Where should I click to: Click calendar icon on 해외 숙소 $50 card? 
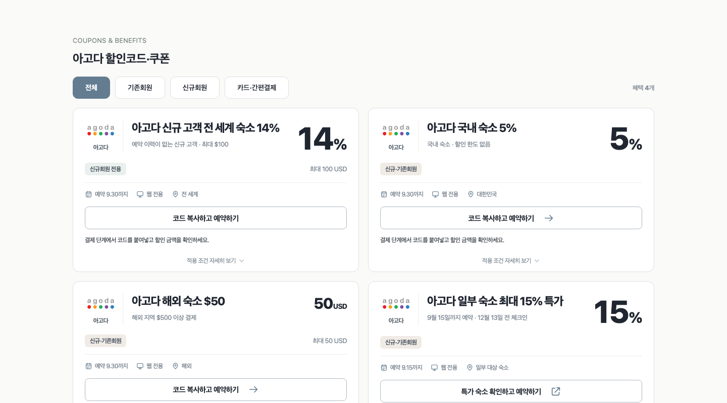click(88, 366)
